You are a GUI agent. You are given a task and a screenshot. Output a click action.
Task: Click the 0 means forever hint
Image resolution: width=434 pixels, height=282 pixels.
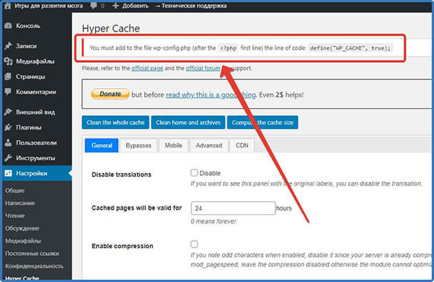(x=214, y=221)
